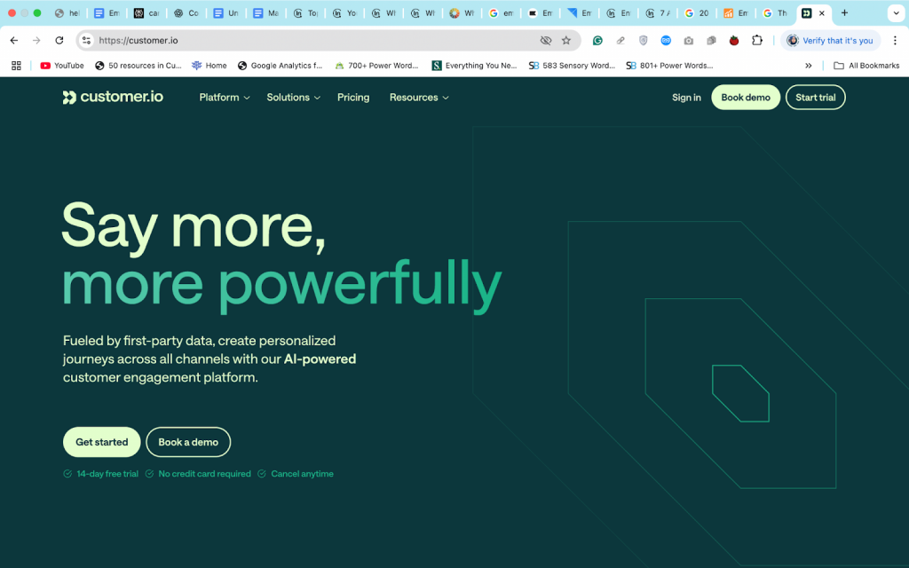This screenshot has height=568, width=909.
Task: Launch the Pomodoro tomato timer extension
Action: [x=734, y=40]
